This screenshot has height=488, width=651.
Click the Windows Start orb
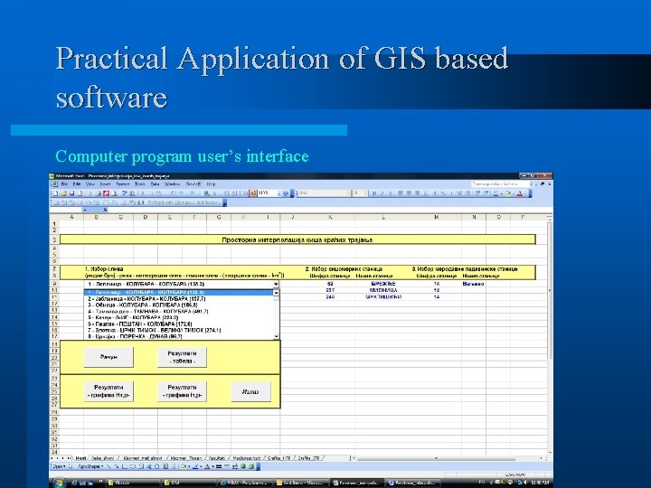(x=59, y=483)
